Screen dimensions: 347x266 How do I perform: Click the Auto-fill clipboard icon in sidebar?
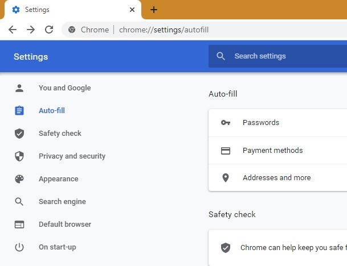point(19,111)
